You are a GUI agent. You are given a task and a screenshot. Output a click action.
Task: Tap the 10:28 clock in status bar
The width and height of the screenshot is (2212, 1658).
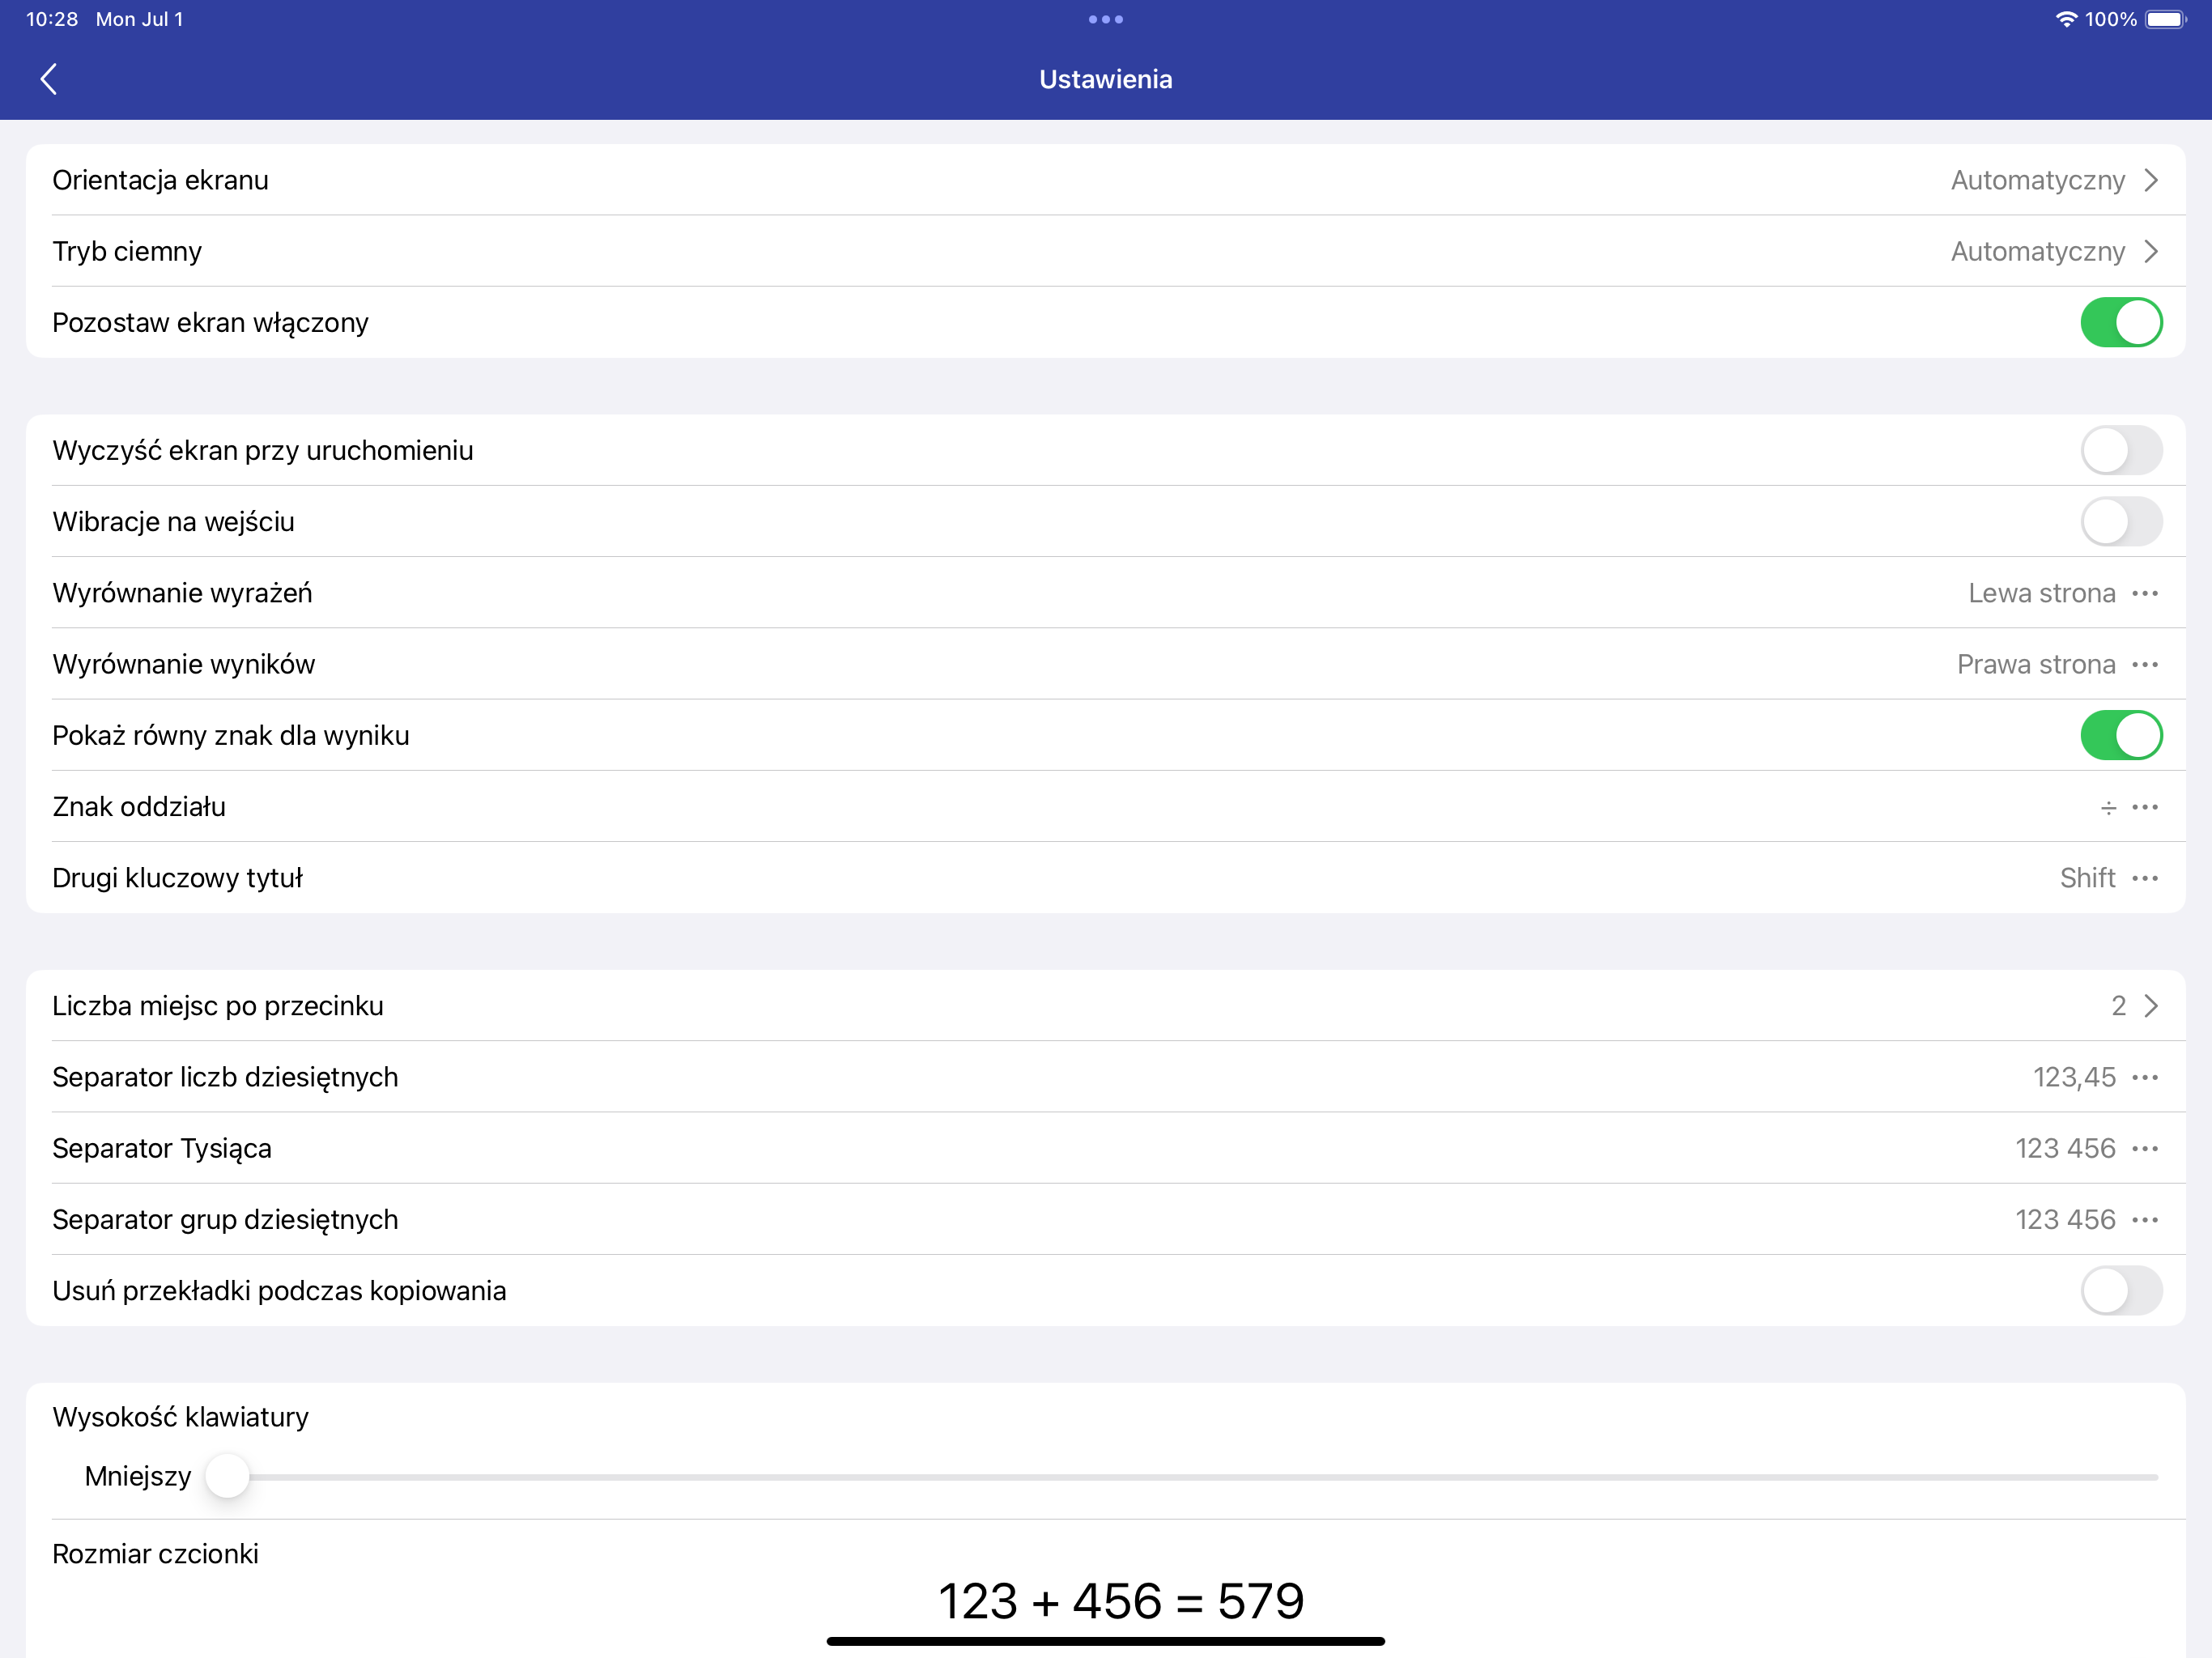click(x=52, y=19)
